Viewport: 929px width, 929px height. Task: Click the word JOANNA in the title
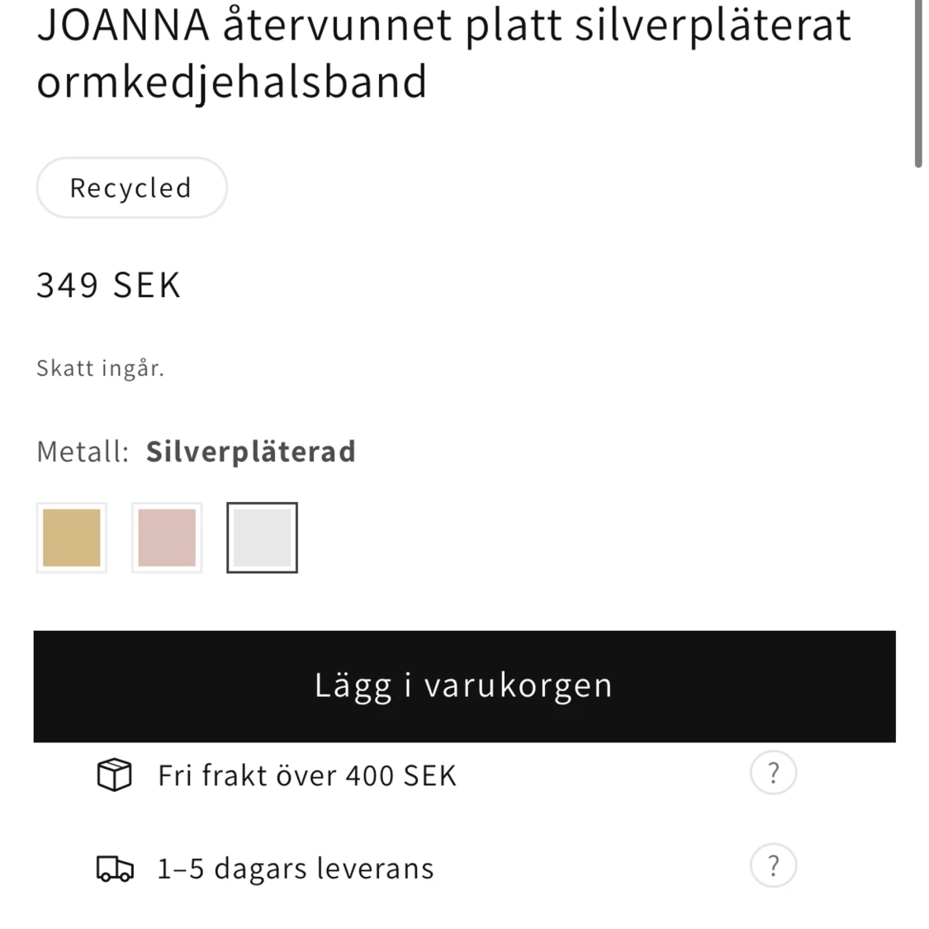[123, 25]
